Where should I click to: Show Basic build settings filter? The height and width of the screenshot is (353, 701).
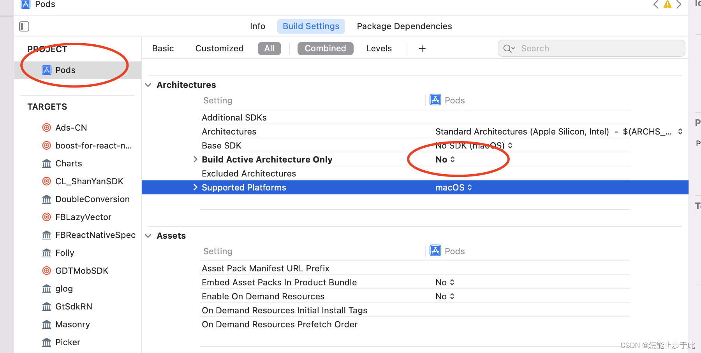(163, 49)
